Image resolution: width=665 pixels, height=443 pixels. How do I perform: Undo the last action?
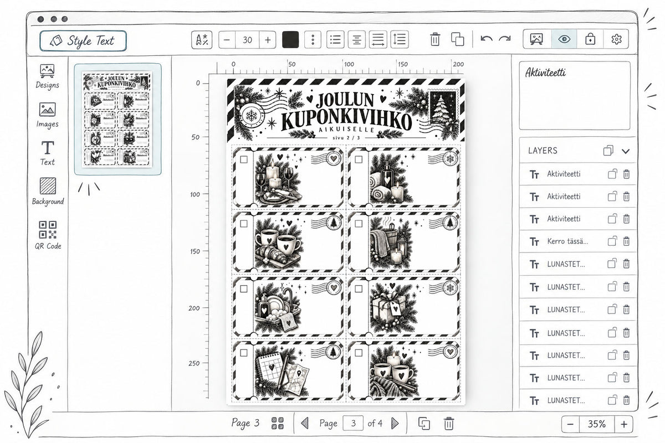487,39
